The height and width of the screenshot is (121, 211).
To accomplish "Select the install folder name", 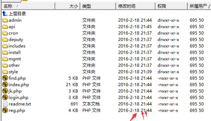I will pyautogui.click(x=15, y=53).
